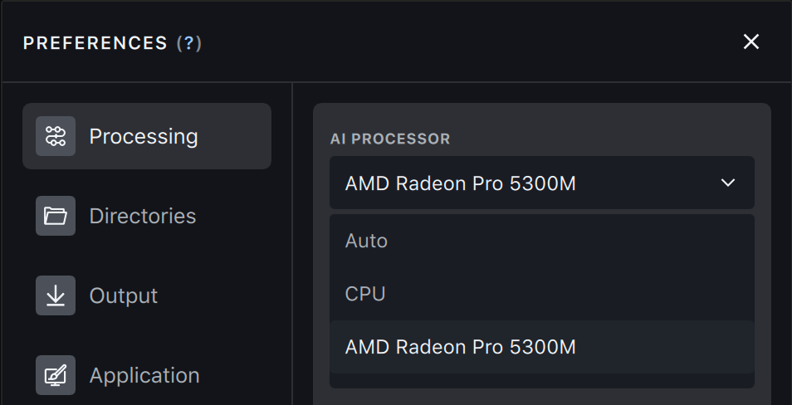Click the AI PROCESSOR heading label
Screen dimensions: 792x405
click(x=390, y=139)
